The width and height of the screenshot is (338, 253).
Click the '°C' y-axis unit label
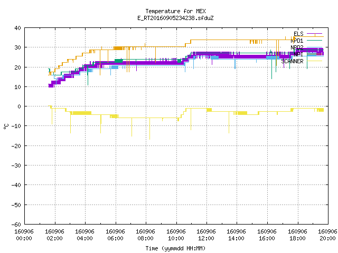pyautogui.click(x=6, y=126)
